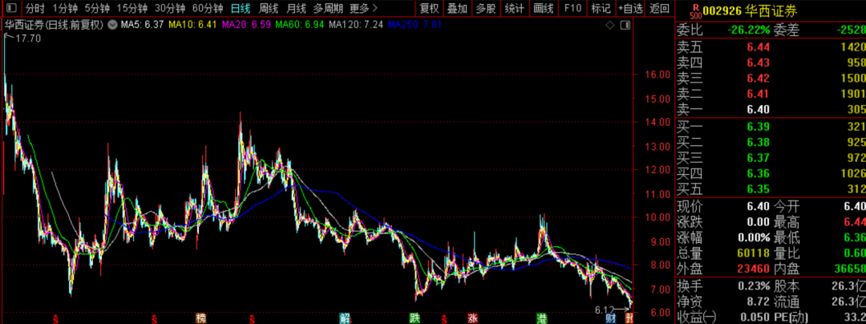Click the 标记 mark button
866x324 pixels.
pos(601,8)
